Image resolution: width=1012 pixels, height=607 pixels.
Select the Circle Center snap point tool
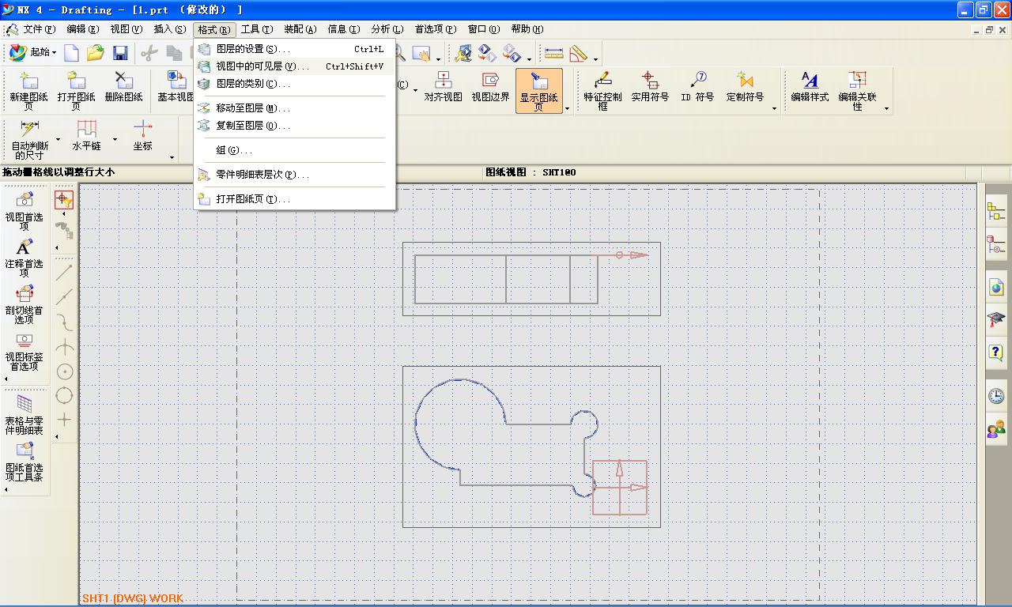point(65,371)
